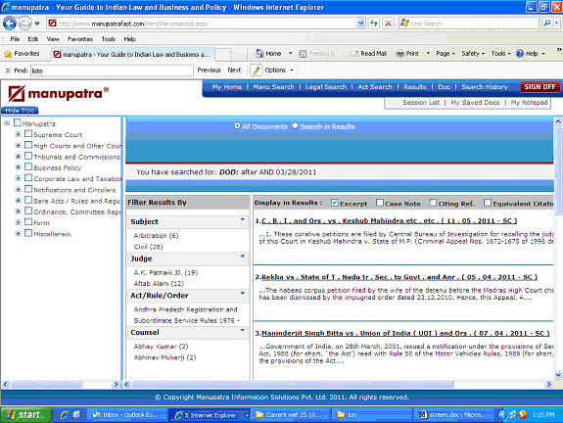Screen dimensions: 563x423
Task: Open the jun folder taskbar item
Action: [372, 415]
